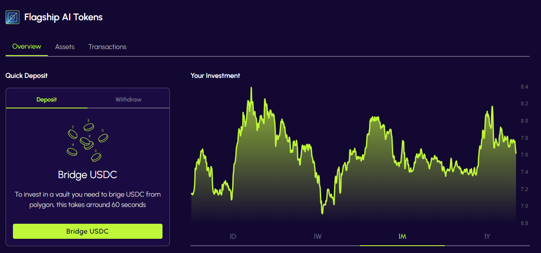The width and height of the screenshot is (541, 253).
Task: Click the Flagship AI Tokens title
Action: click(63, 17)
